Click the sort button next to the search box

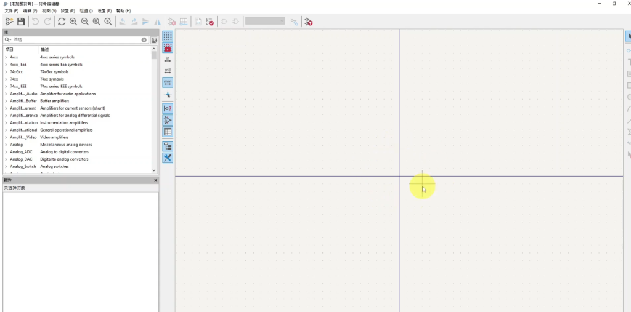154,40
